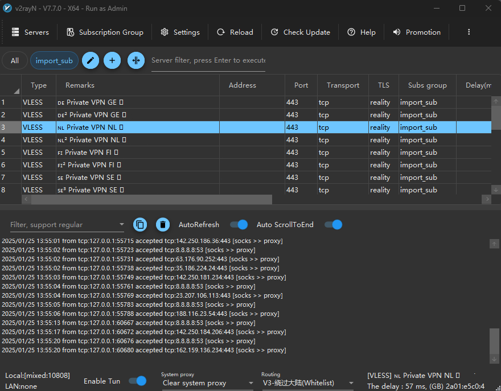Clear the log with trash icon
The image size is (501, 391).
(x=163, y=225)
